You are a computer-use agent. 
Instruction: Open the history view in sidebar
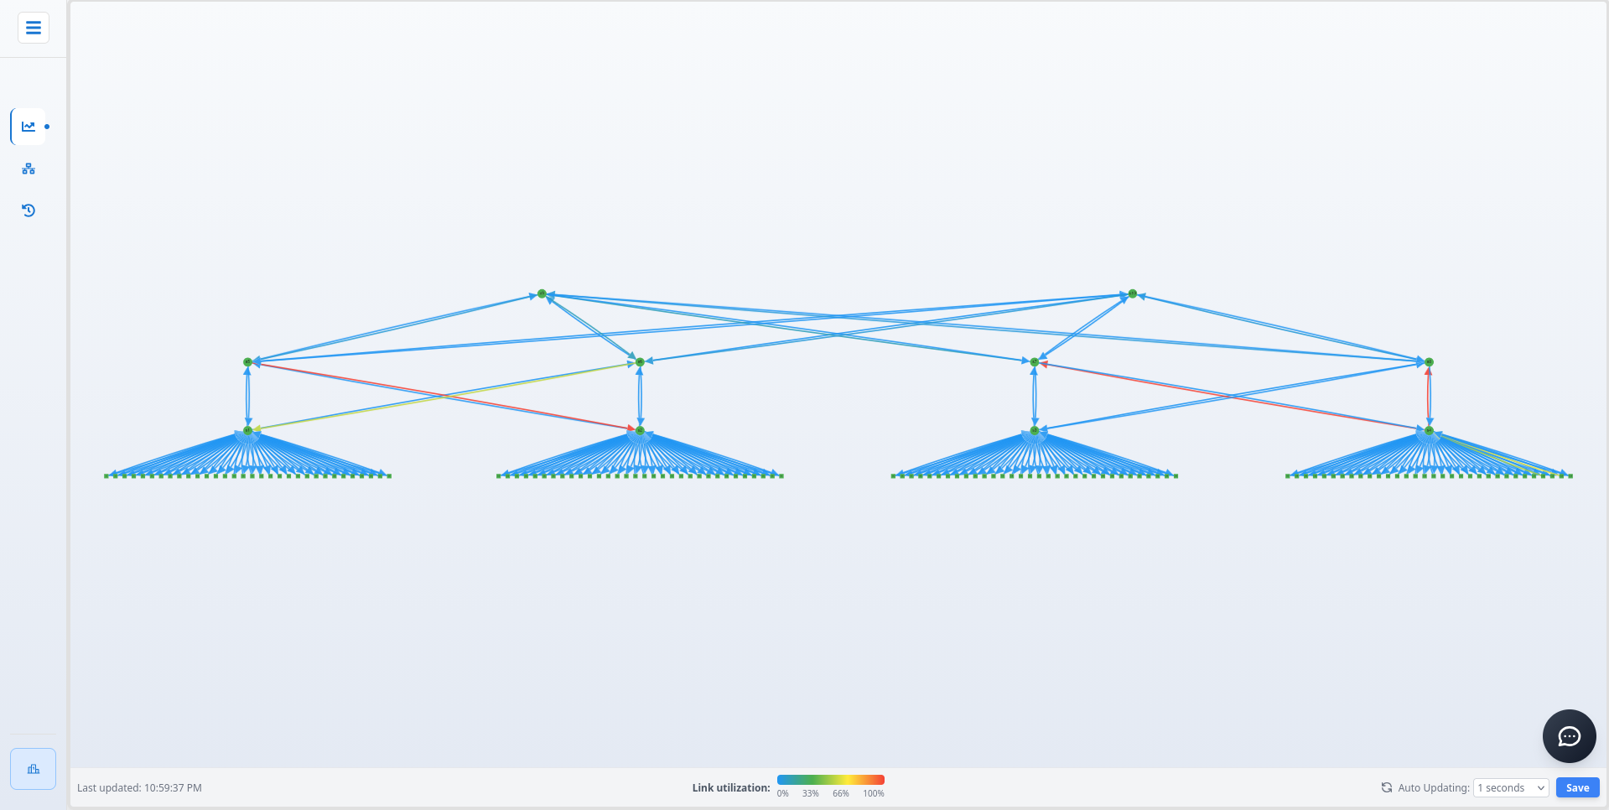pos(28,210)
